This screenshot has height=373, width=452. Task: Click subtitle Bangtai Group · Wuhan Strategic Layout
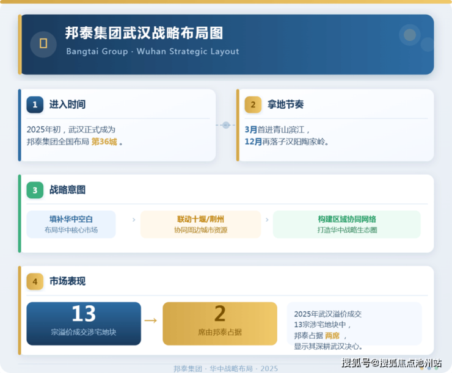[x=153, y=51]
